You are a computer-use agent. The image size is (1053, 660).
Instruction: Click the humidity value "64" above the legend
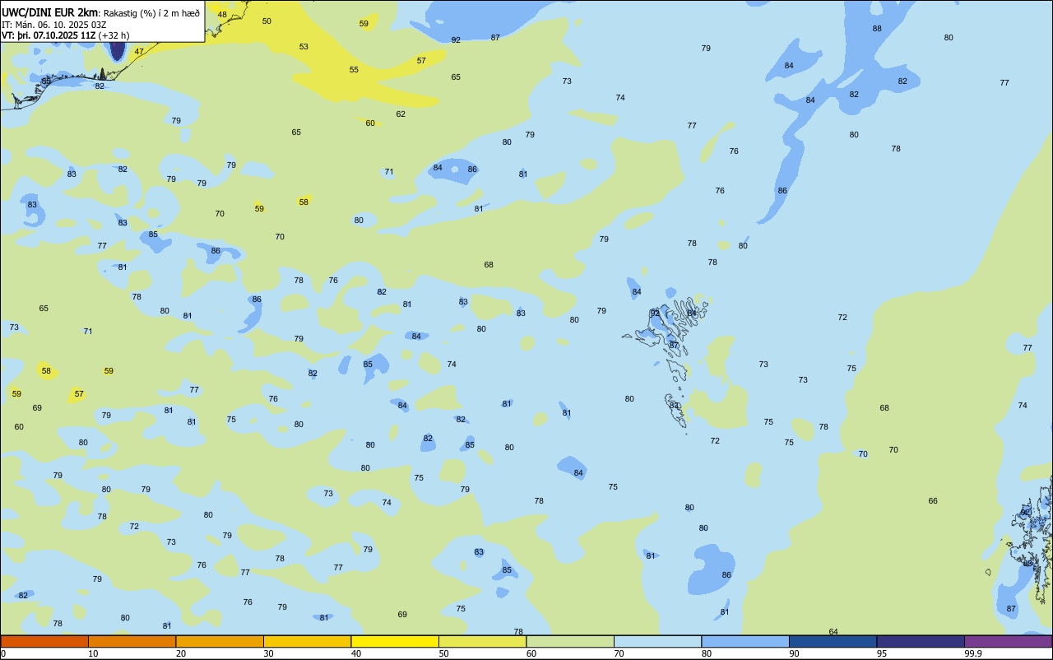click(833, 632)
